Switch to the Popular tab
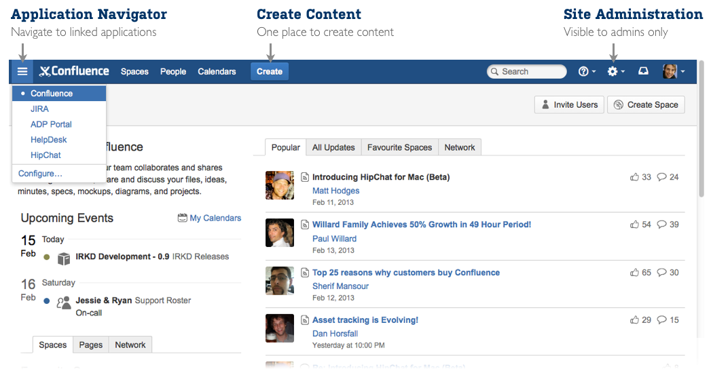 286,148
